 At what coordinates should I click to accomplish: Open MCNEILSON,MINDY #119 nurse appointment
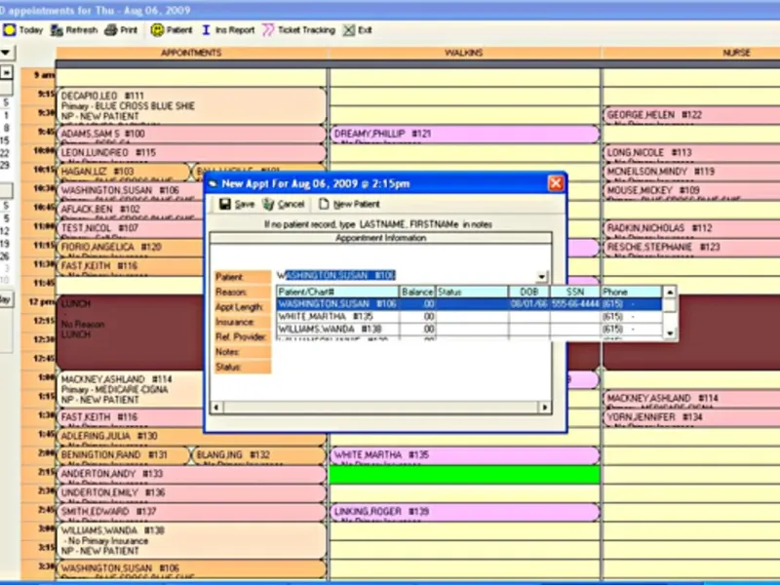[691, 172]
